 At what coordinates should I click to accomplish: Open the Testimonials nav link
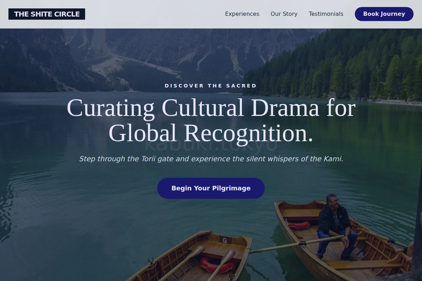[x=326, y=14]
